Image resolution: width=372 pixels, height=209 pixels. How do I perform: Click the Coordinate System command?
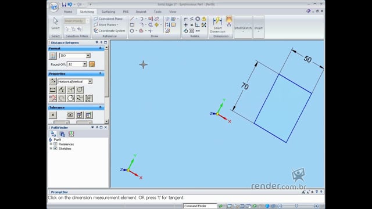(109, 31)
